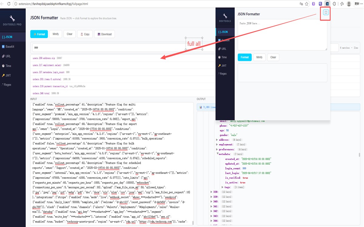
Task: Click Minify in the popup panel
Action: point(259,57)
